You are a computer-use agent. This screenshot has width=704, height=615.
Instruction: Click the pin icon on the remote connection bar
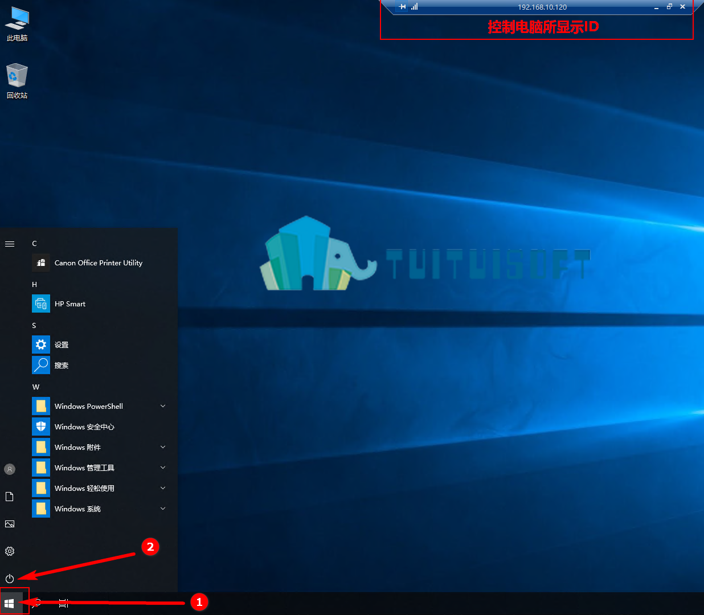coord(403,7)
